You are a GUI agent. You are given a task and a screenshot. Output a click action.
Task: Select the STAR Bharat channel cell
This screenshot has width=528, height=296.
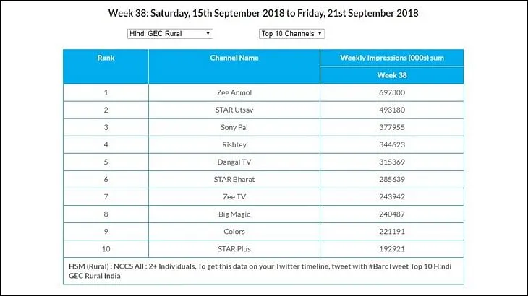click(234, 180)
